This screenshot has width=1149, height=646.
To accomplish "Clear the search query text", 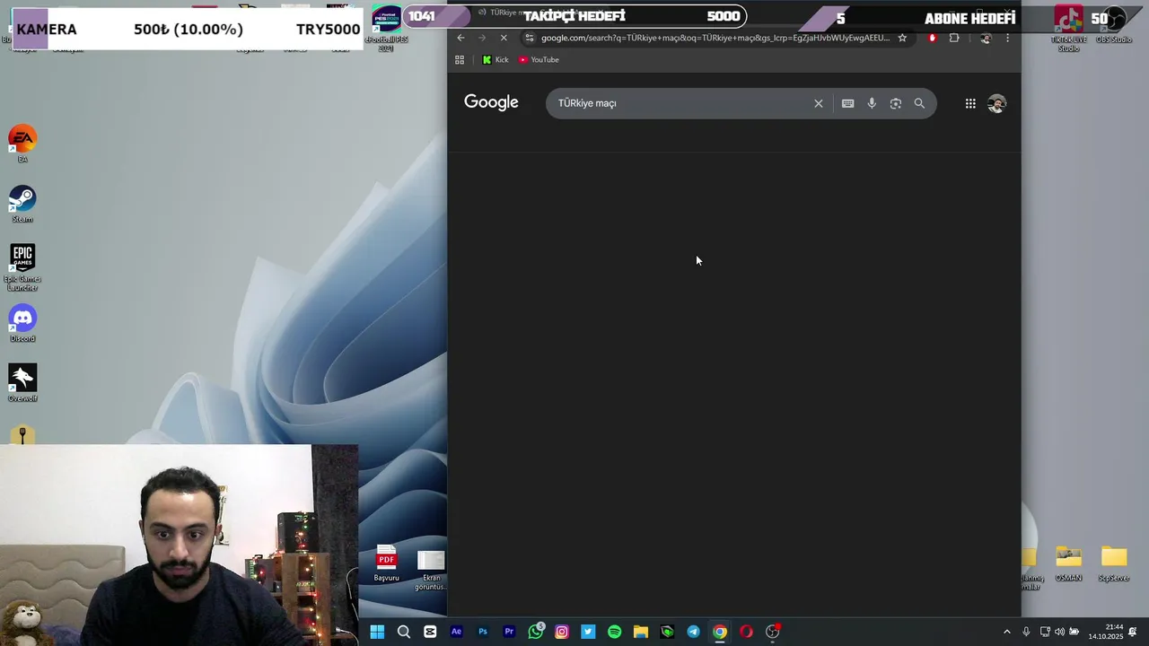I will [x=819, y=103].
